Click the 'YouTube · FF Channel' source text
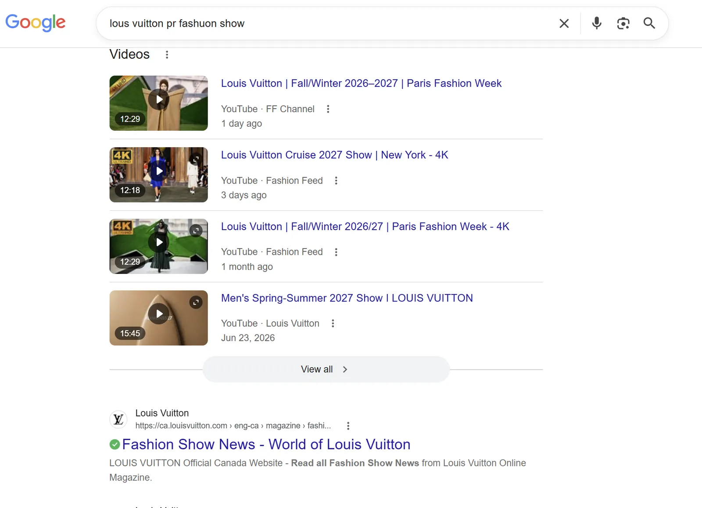Viewport: 702px width, 508px height. [x=268, y=109]
